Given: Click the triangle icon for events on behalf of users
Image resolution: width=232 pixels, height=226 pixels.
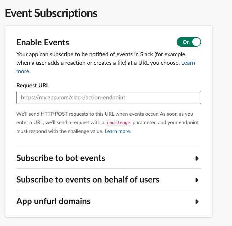Looking at the screenshot, I should (x=197, y=180).
